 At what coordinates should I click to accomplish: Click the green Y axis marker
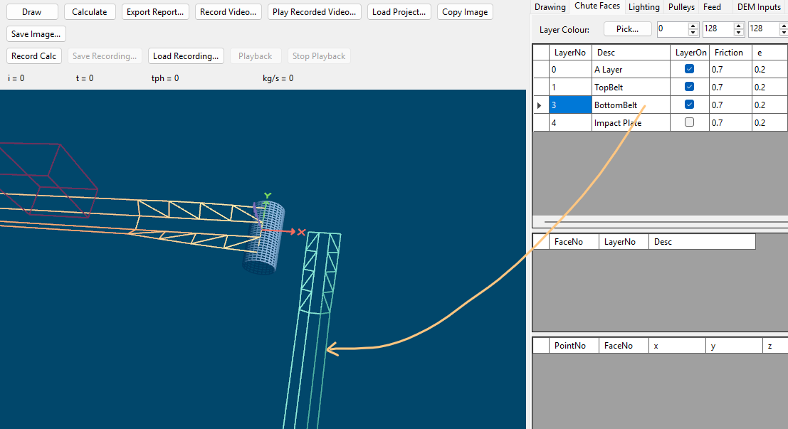268,196
